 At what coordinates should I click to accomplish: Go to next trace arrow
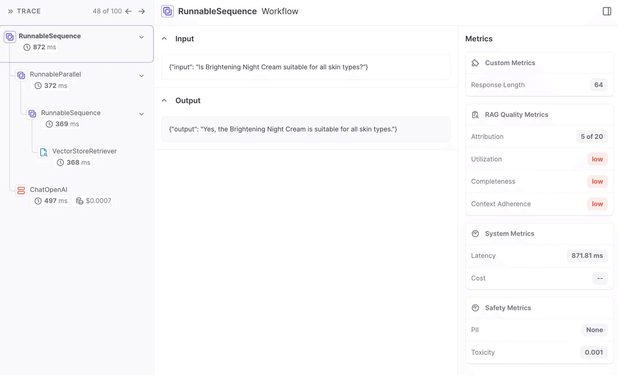click(142, 11)
